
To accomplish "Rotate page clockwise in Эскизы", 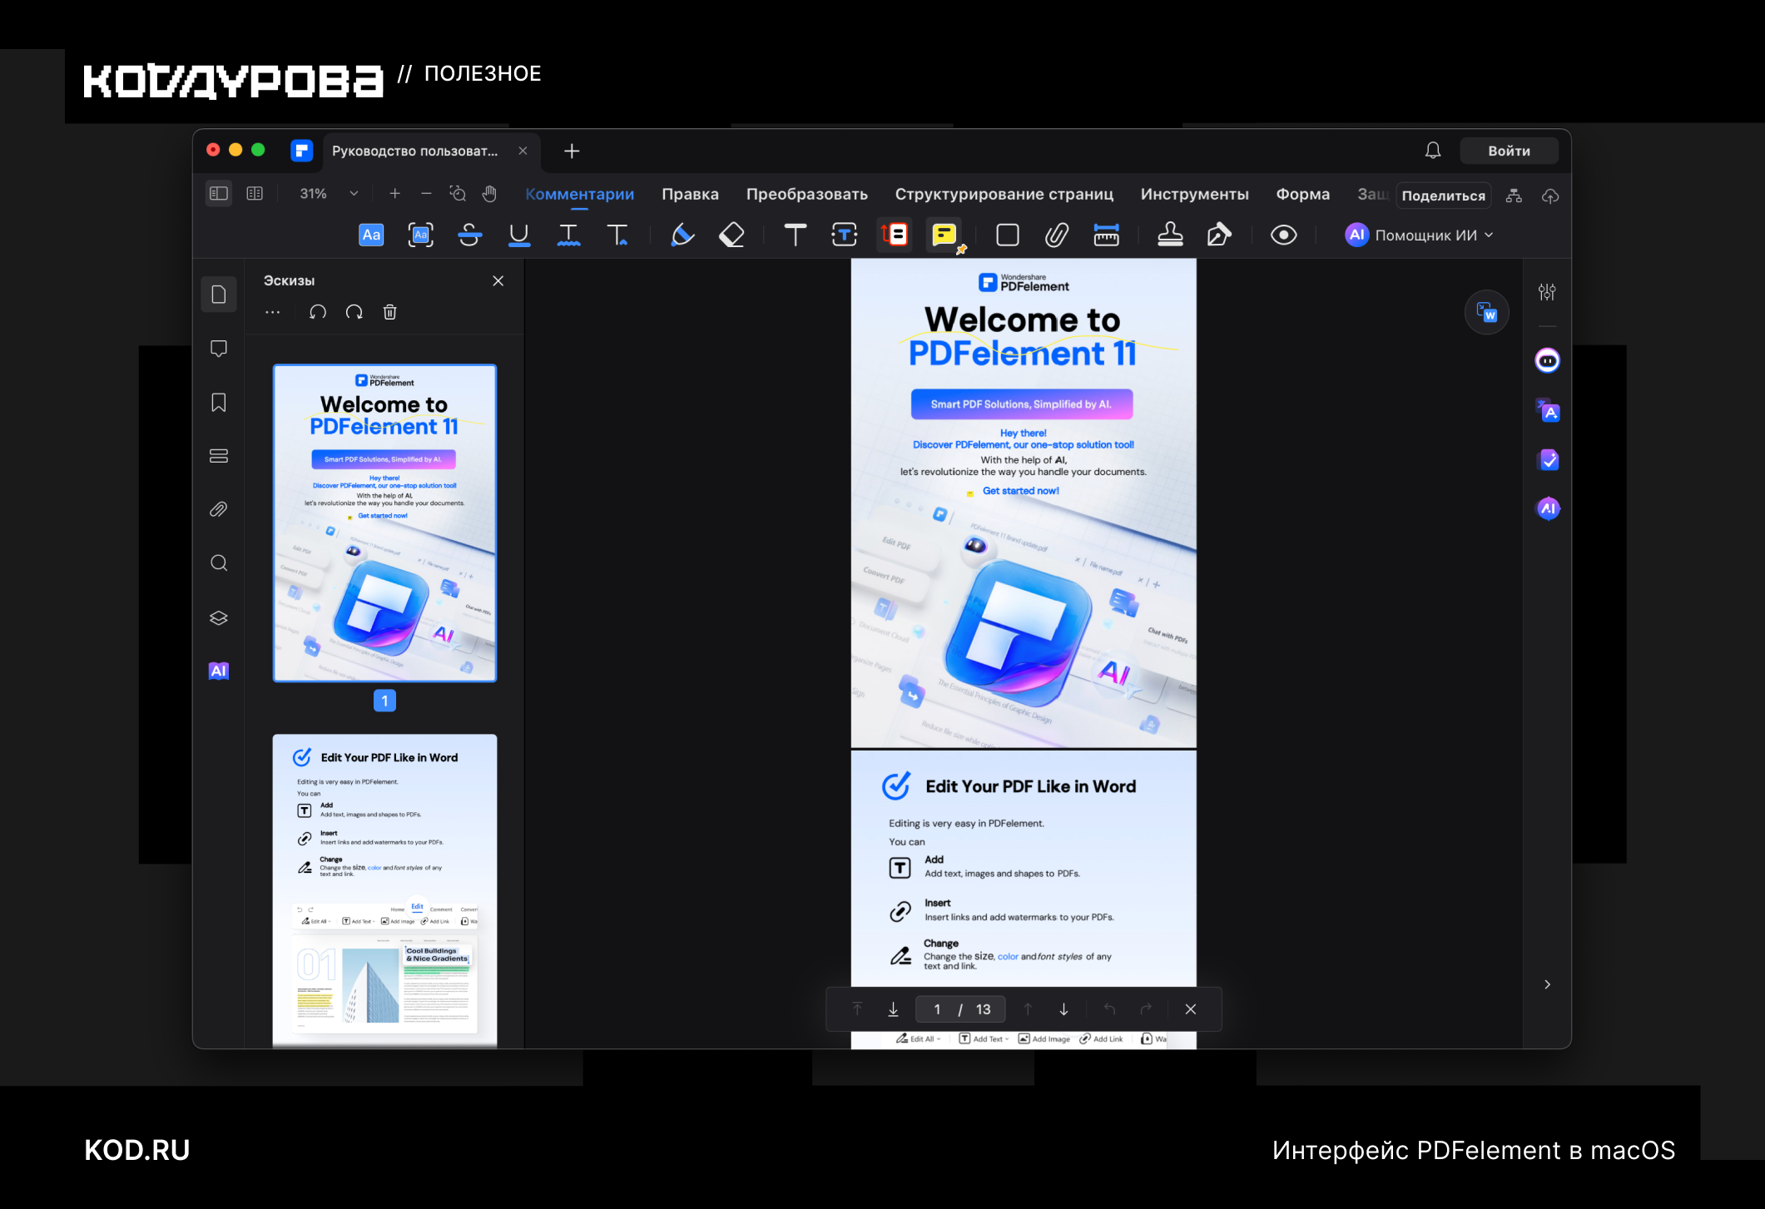I will click(x=354, y=312).
